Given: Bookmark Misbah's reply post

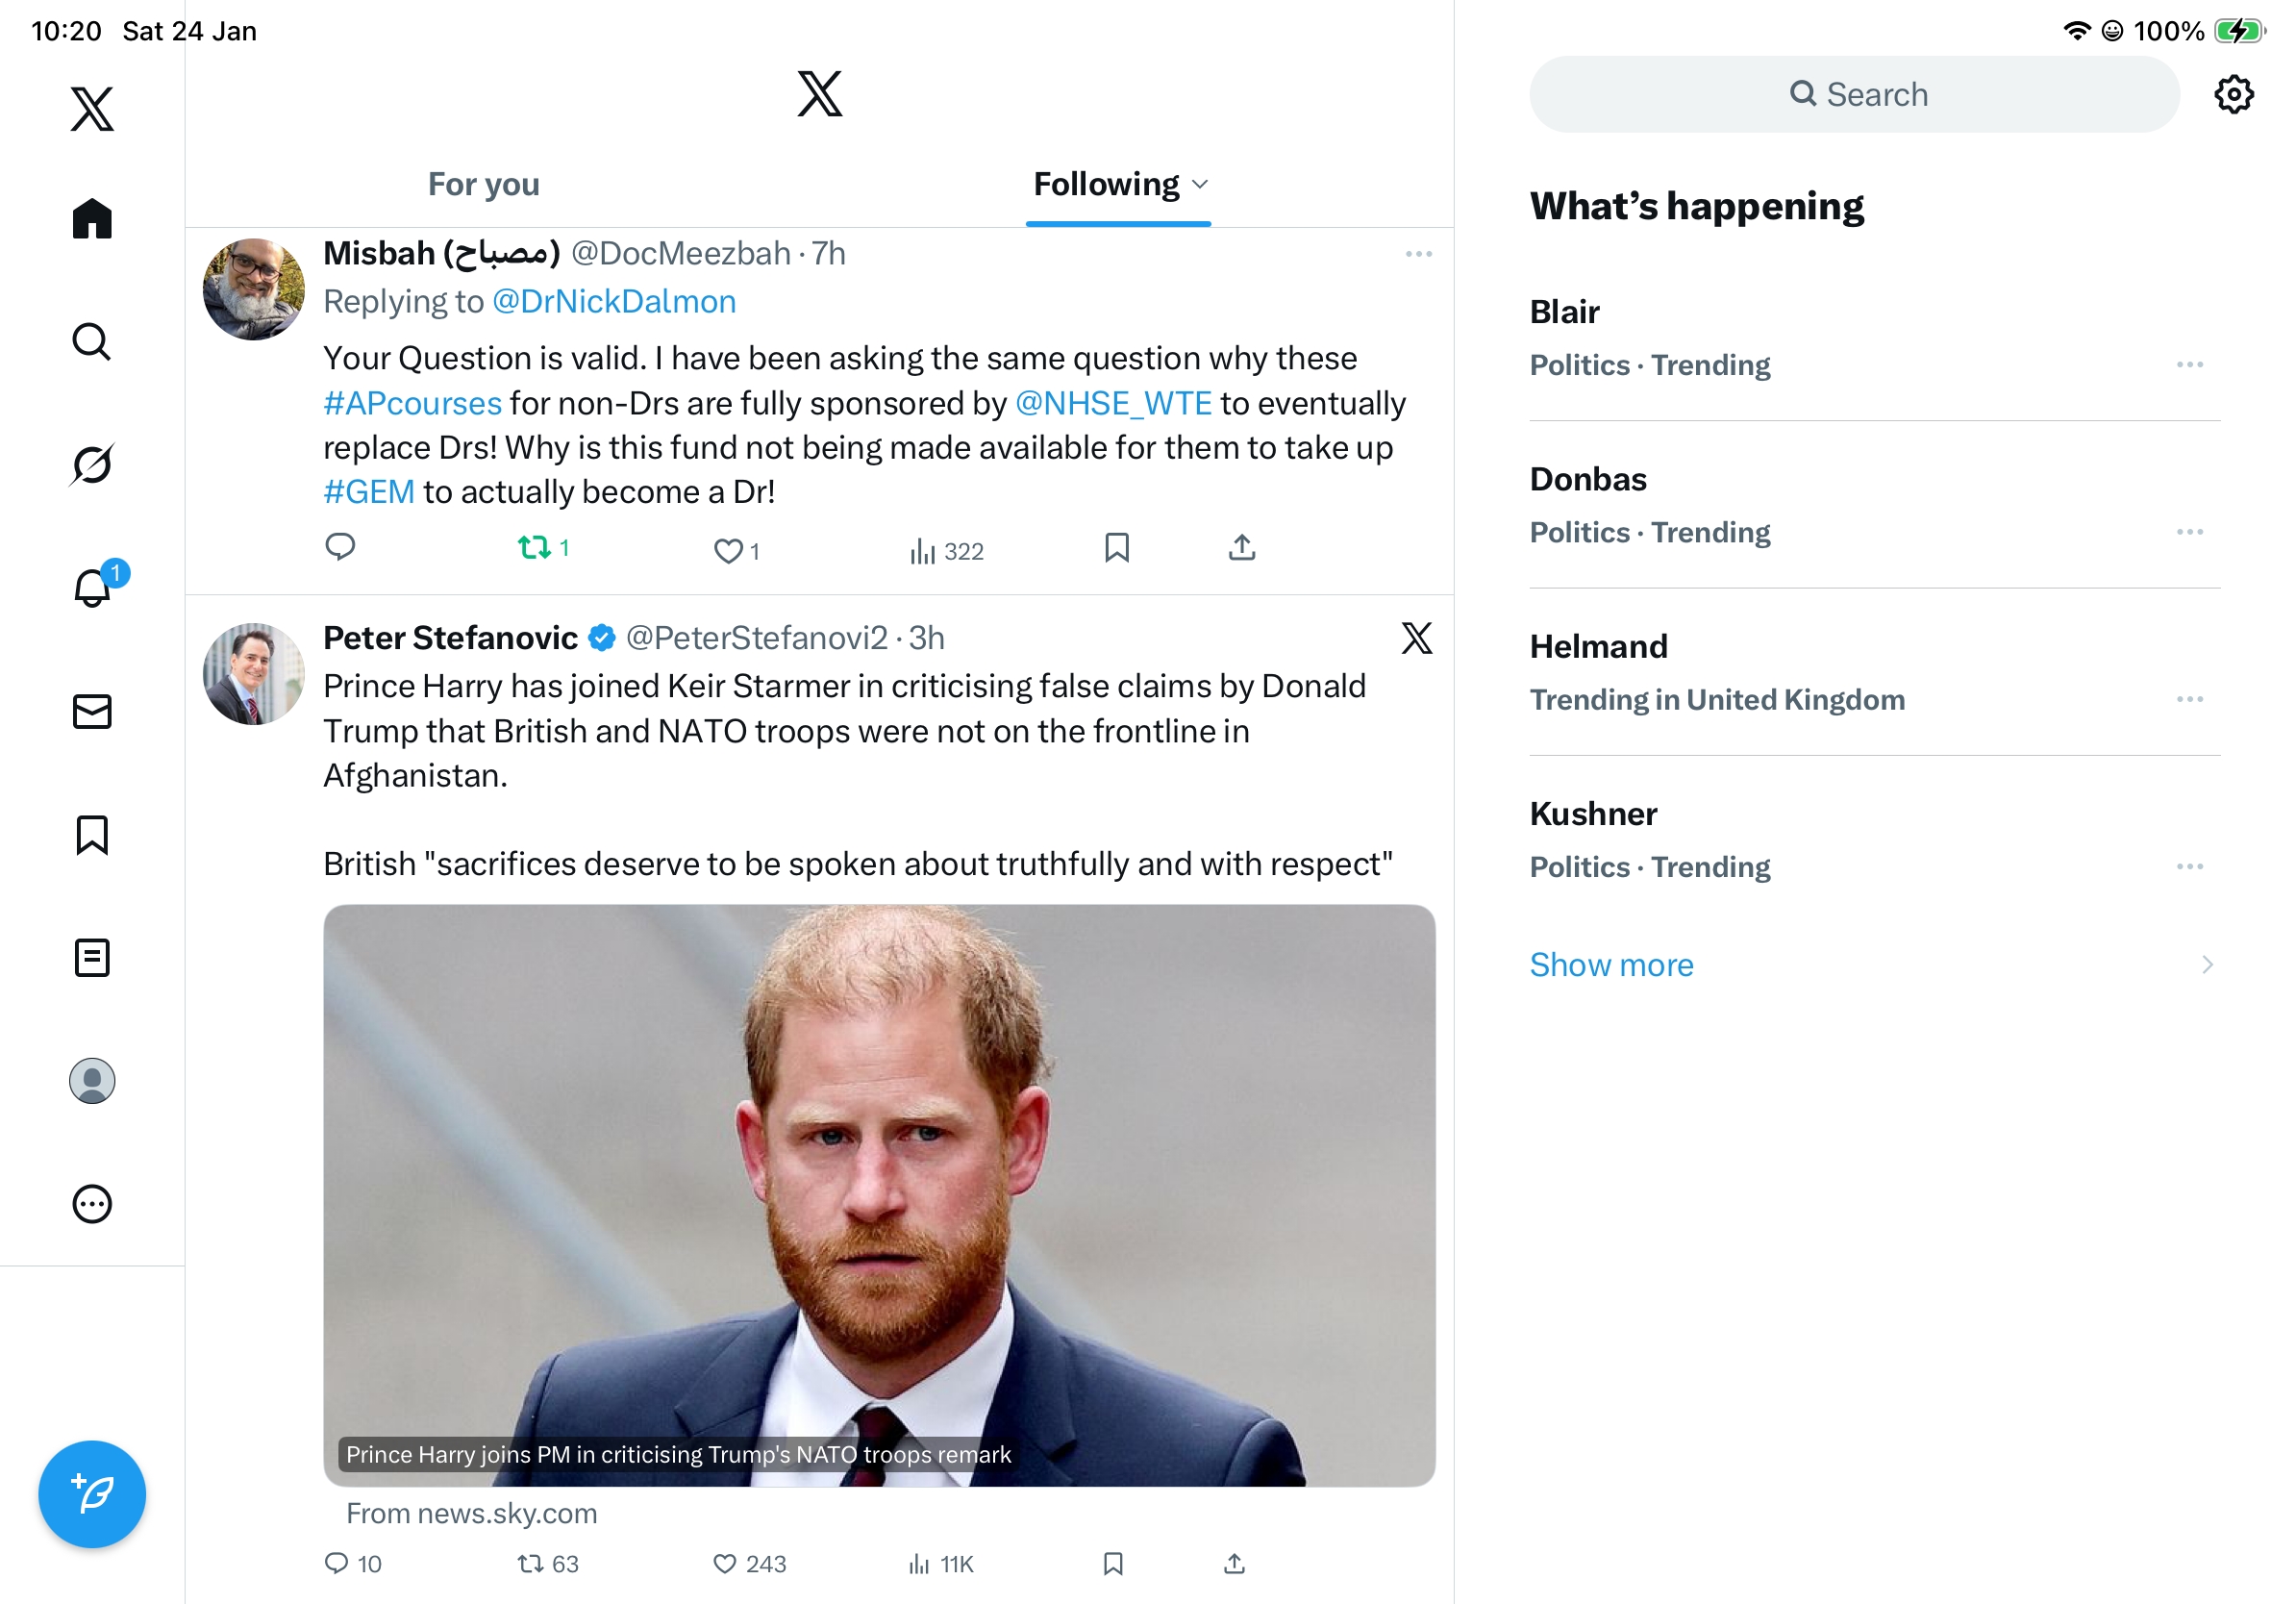Looking at the screenshot, I should 1116,547.
